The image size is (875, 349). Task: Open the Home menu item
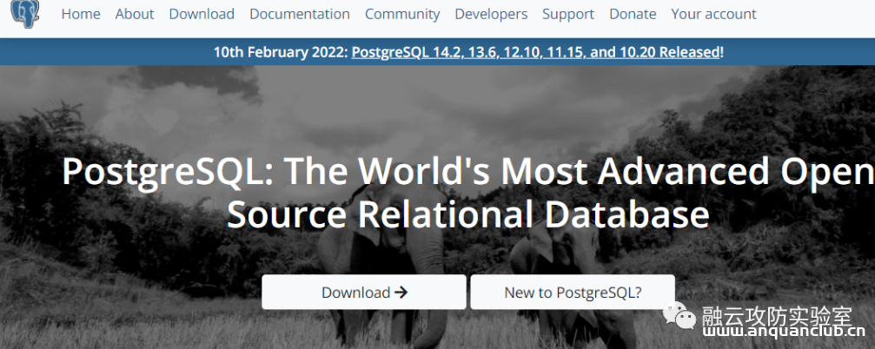(x=81, y=14)
